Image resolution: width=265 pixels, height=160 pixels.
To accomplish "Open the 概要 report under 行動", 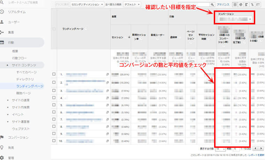I will [15, 51].
